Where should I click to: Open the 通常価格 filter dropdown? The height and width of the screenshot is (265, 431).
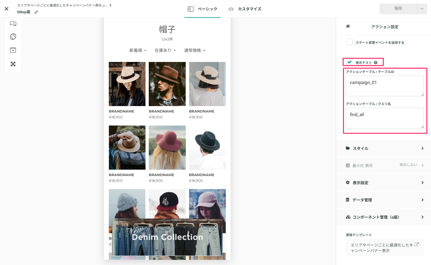[x=195, y=50]
